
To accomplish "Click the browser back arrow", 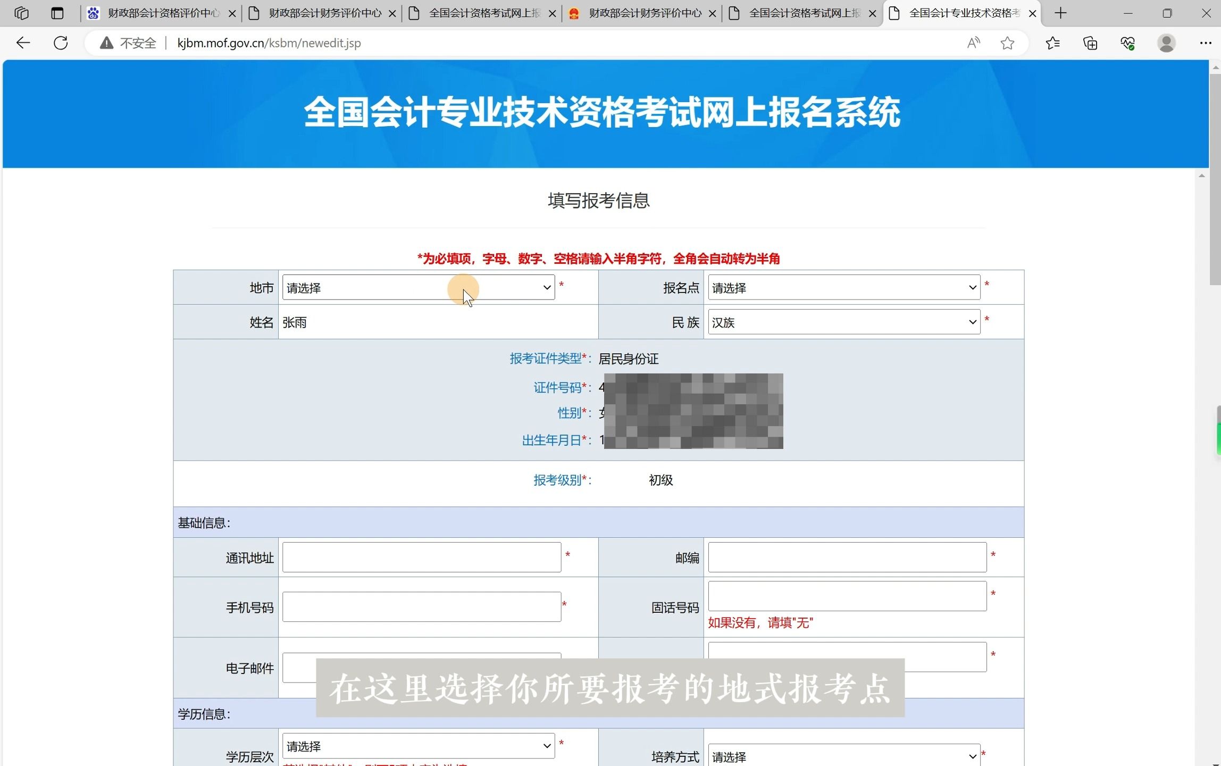I will click(x=23, y=43).
